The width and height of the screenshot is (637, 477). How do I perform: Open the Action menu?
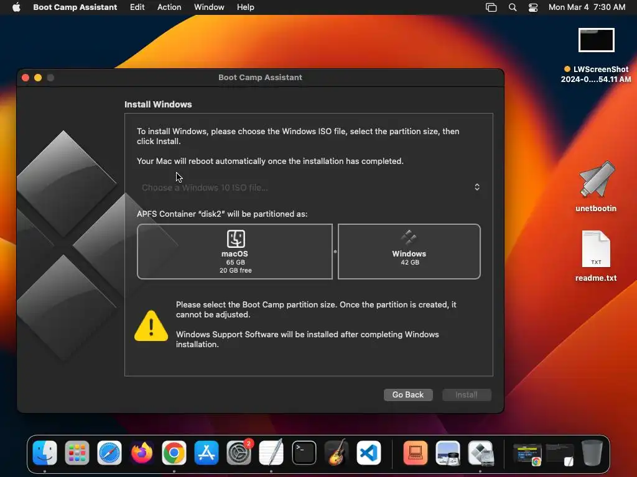(169, 7)
